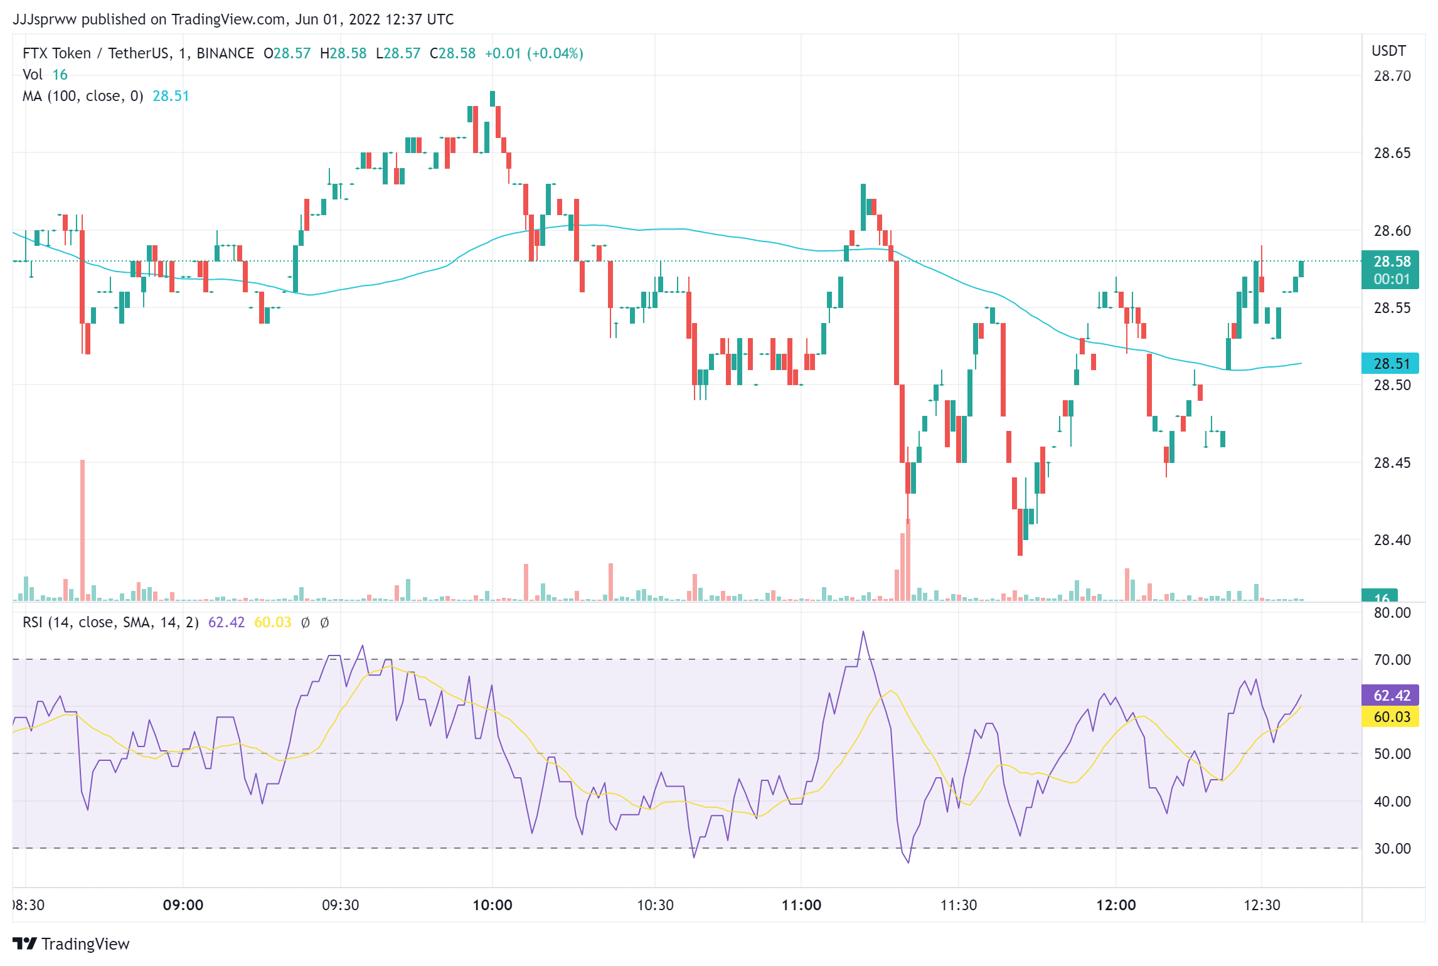The image size is (1438, 966).
Task: Click the Low value 28.57
Action: 402,53
